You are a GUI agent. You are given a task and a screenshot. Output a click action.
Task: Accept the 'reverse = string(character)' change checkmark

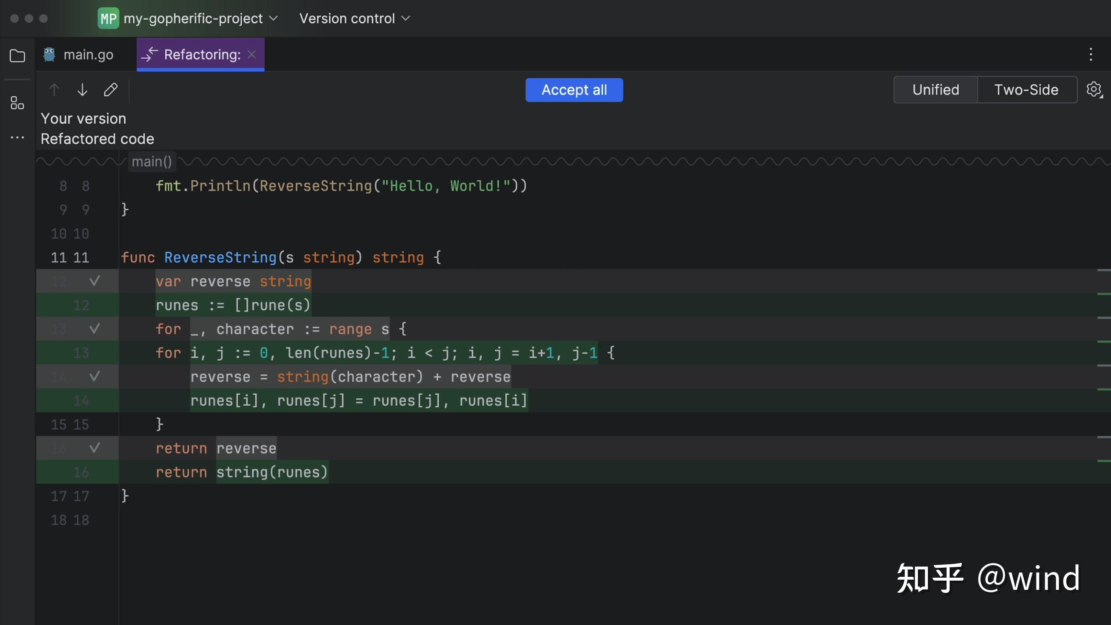pos(95,376)
